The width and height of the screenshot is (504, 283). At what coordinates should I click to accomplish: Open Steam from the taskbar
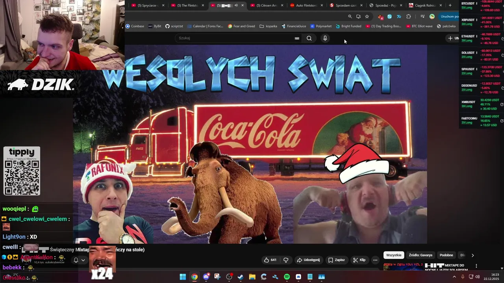tap(241, 277)
